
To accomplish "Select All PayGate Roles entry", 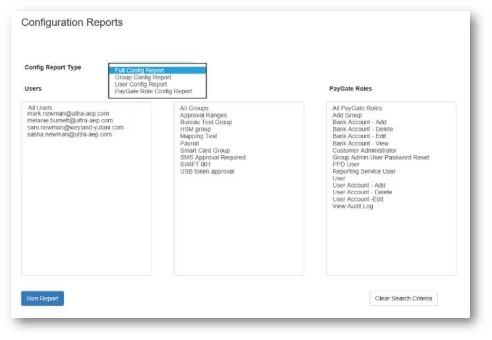I will (x=357, y=108).
